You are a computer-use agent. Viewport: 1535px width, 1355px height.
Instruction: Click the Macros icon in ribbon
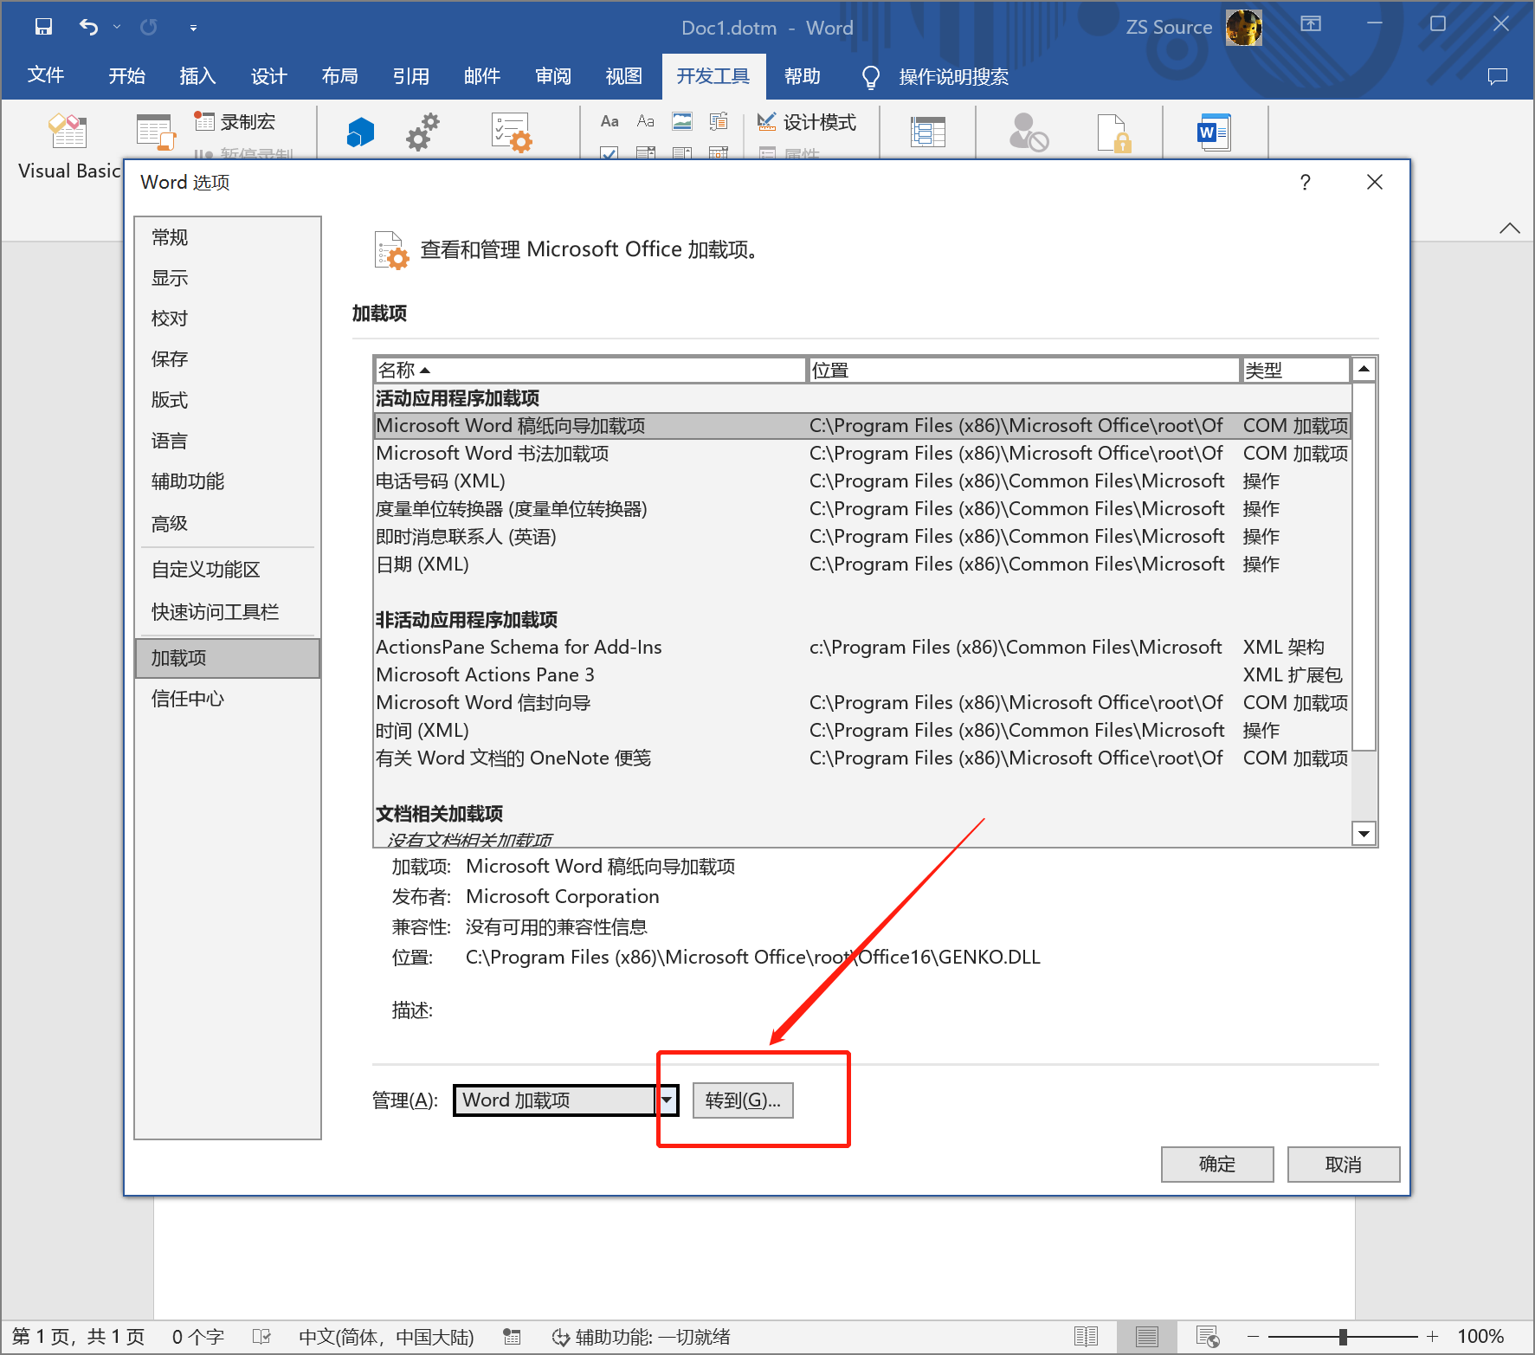[156, 132]
